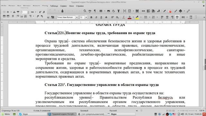This screenshot has width=206, height=116.
Task: Click the bulleted list icon
Action: 146,17
